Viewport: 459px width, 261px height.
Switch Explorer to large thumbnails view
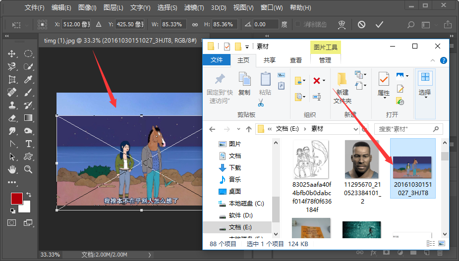click(442, 244)
